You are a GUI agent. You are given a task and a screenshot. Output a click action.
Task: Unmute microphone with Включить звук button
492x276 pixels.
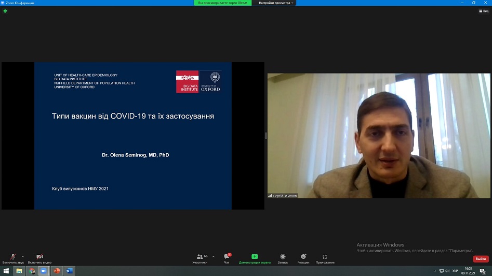tap(13, 258)
